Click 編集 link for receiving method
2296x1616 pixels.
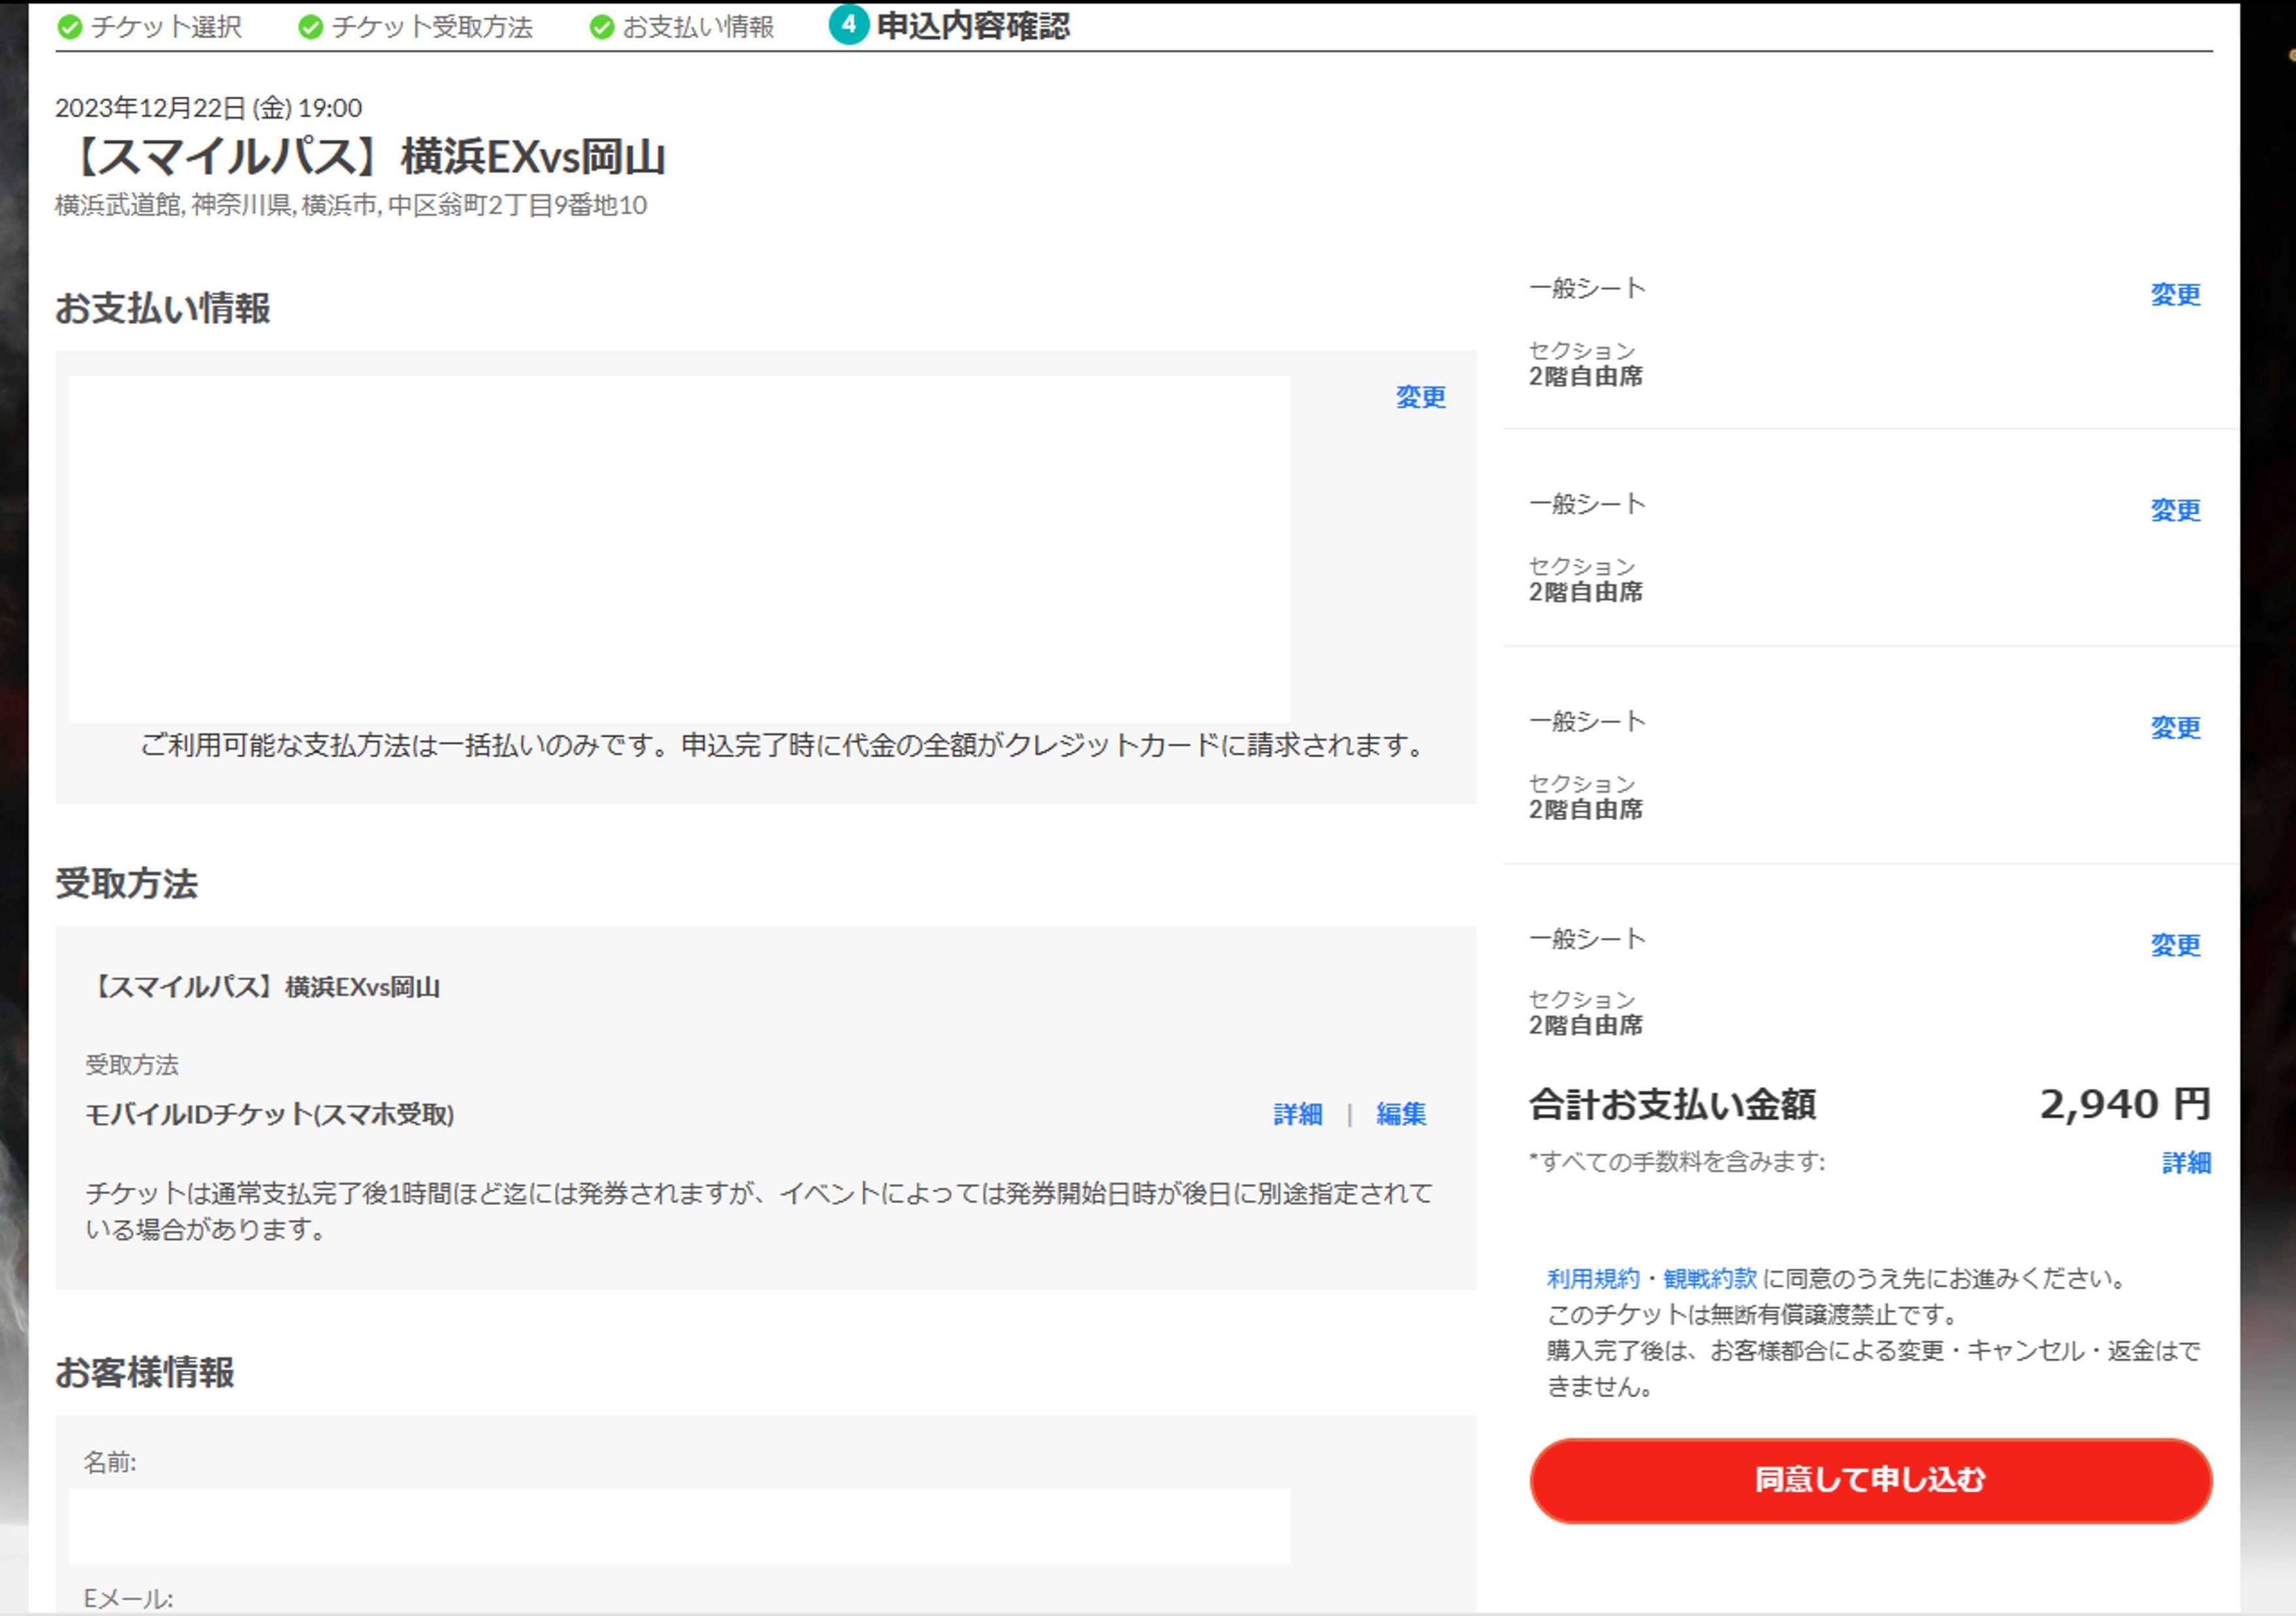pos(1400,1114)
